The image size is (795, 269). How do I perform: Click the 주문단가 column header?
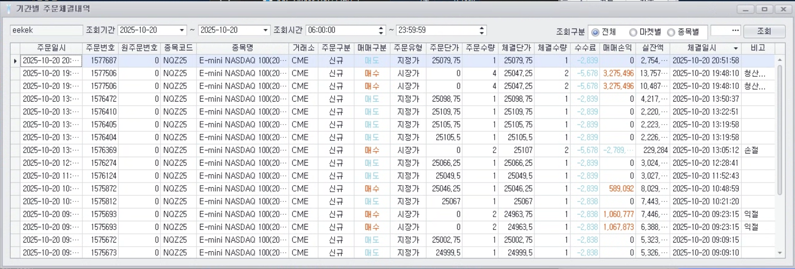tap(444, 48)
